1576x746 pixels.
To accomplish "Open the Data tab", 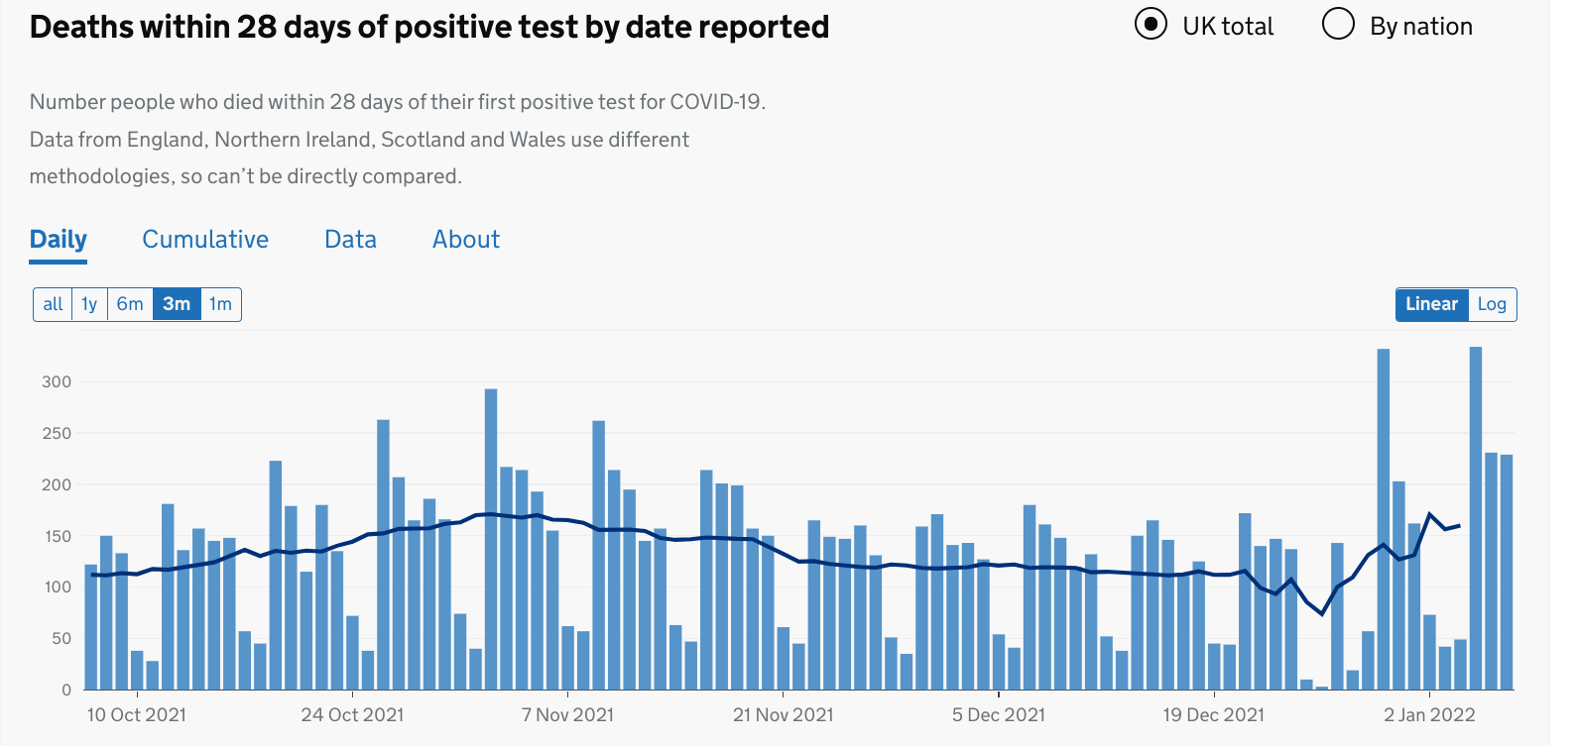I will pos(350,240).
